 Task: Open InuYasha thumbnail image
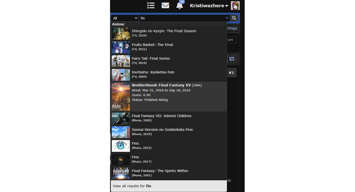point(121,75)
